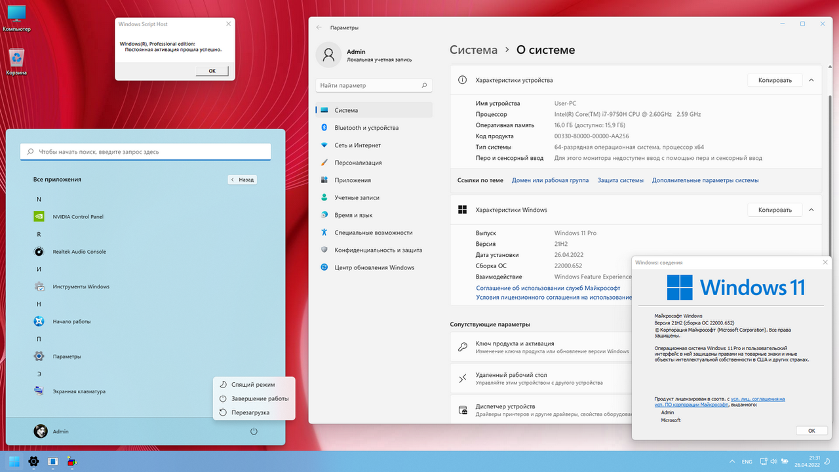Image resolution: width=839 pixels, height=472 pixels.
Task: Open the notification moon icon in tray
Action: tap(829, 462)
